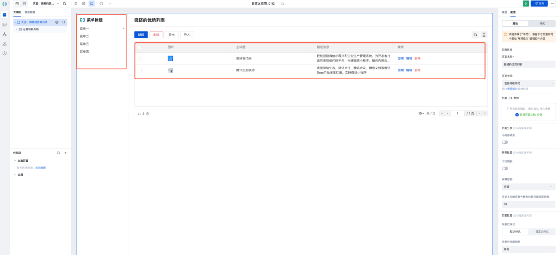Open the workflow branch icon in left sidebar
Viewport: 559px width, 255px height.
pos(5,34)
